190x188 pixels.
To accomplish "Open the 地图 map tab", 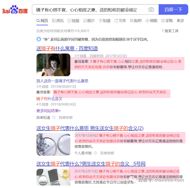I will coord(151,21).
